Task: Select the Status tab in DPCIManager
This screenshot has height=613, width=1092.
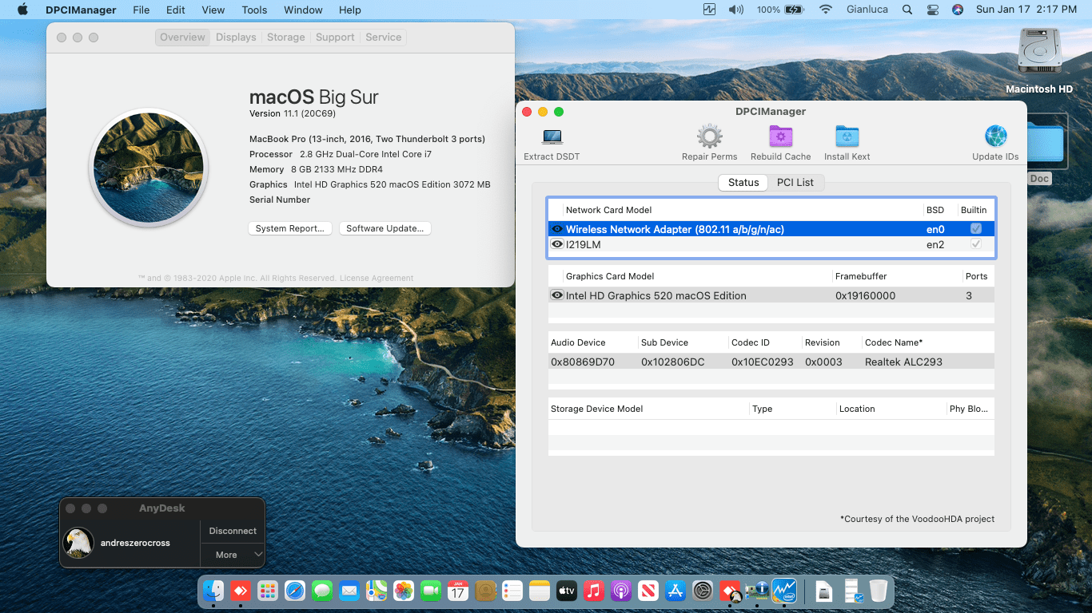Action: [x=743, y=182]
